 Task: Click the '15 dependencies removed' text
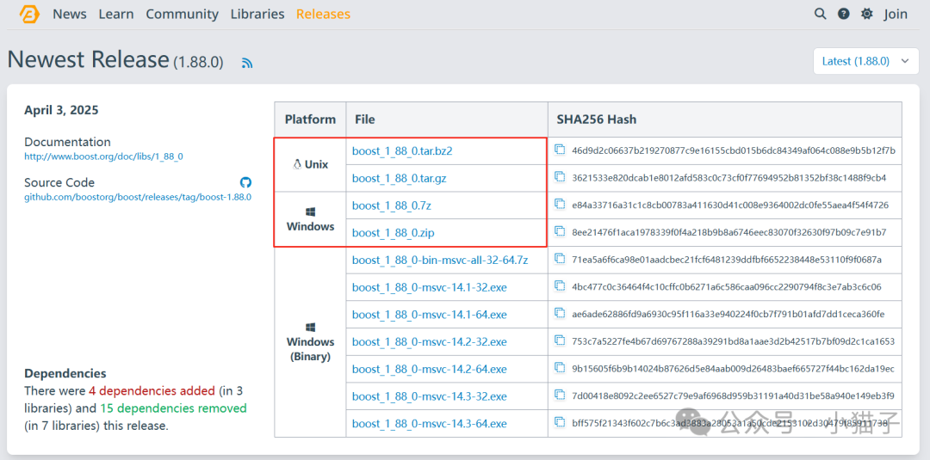173,408
